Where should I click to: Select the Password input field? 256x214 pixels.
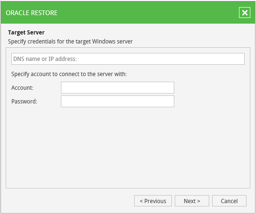click(118, 102)
